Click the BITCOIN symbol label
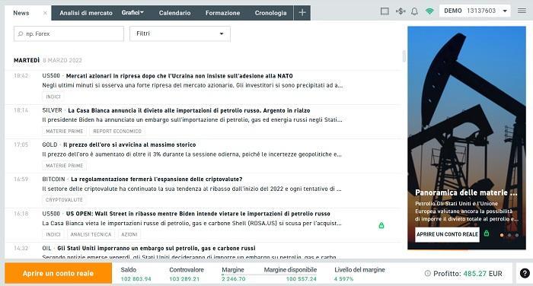The image size is (533, 286). pyautogui.click(x=54, y=179)
